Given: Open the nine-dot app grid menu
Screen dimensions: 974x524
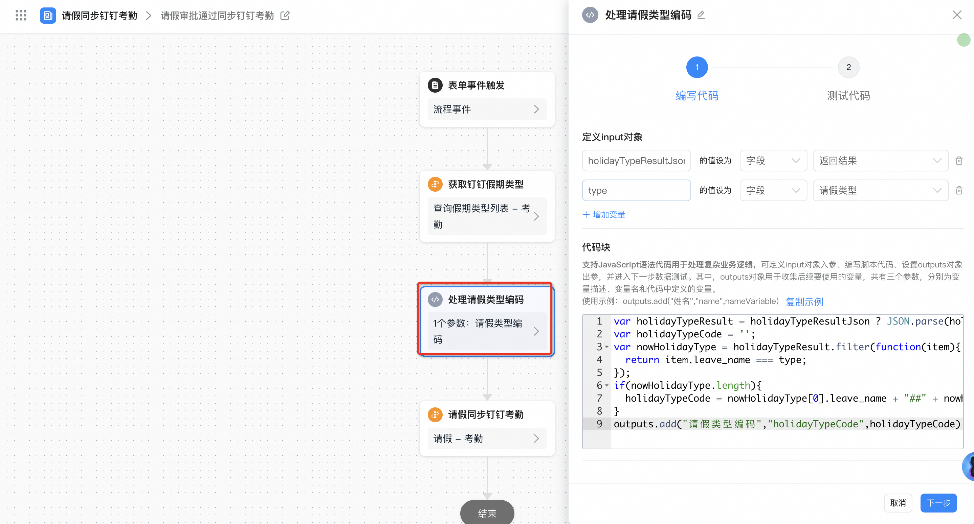Looking at the screenshot, I should [21, 16].
